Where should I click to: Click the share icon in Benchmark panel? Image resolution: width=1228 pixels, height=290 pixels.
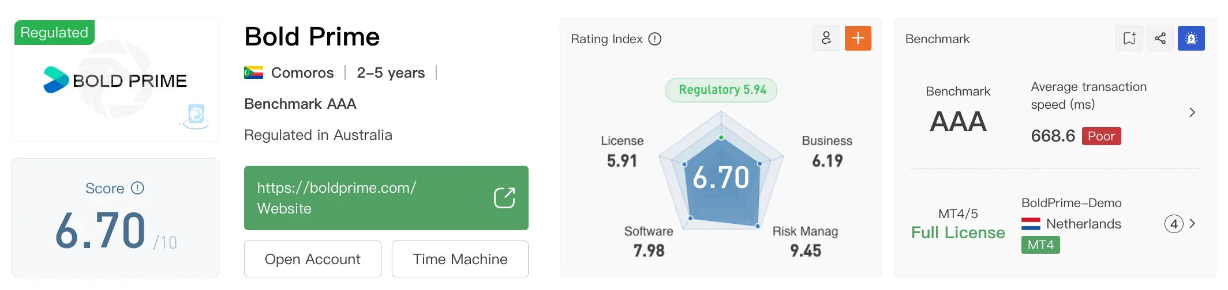pyautogui.click(x=1160, y=39)
